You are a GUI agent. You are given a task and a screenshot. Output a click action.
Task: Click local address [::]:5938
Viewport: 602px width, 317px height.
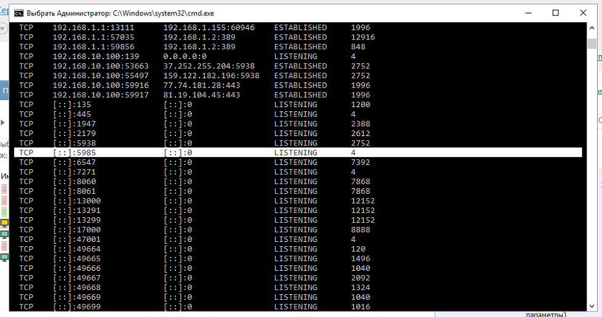pyautogui.click(x=74, y=143)
